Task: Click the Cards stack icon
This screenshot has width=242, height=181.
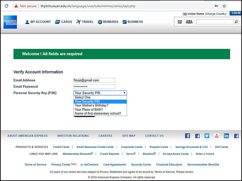Action: click(57, 22)
